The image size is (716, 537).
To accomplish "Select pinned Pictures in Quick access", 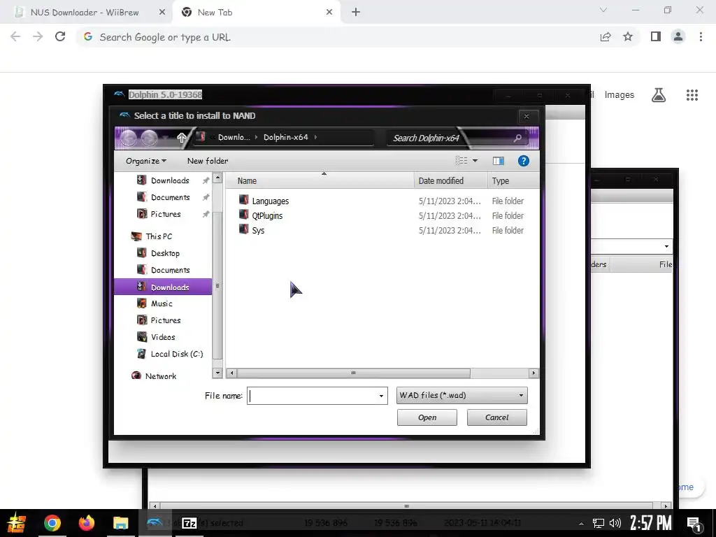I will tap(166, 214).
